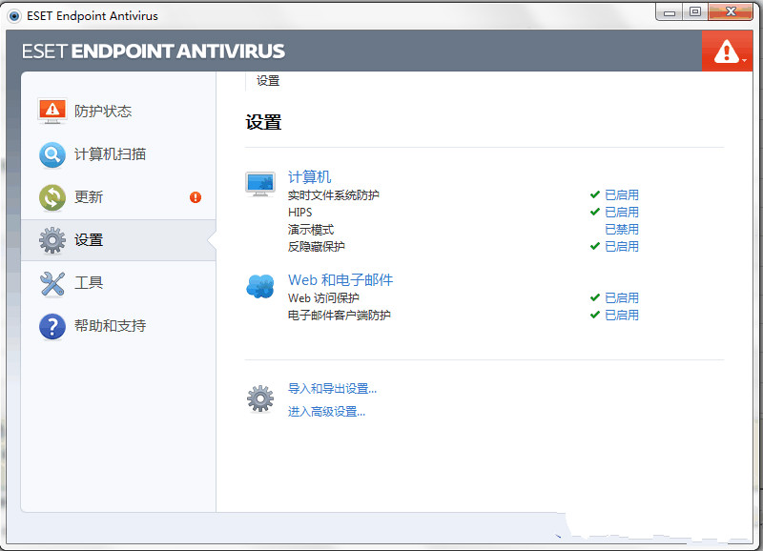Enter advanced setup via 进入高级设置
763x551 pixels.
point(324,410)
